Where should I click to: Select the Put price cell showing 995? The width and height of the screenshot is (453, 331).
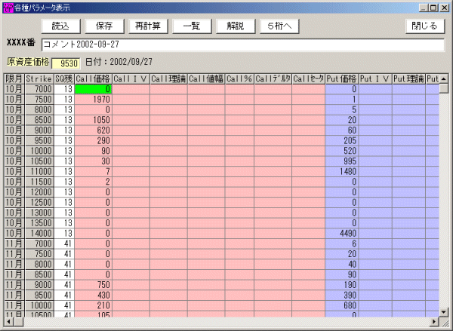pos(342,161)
